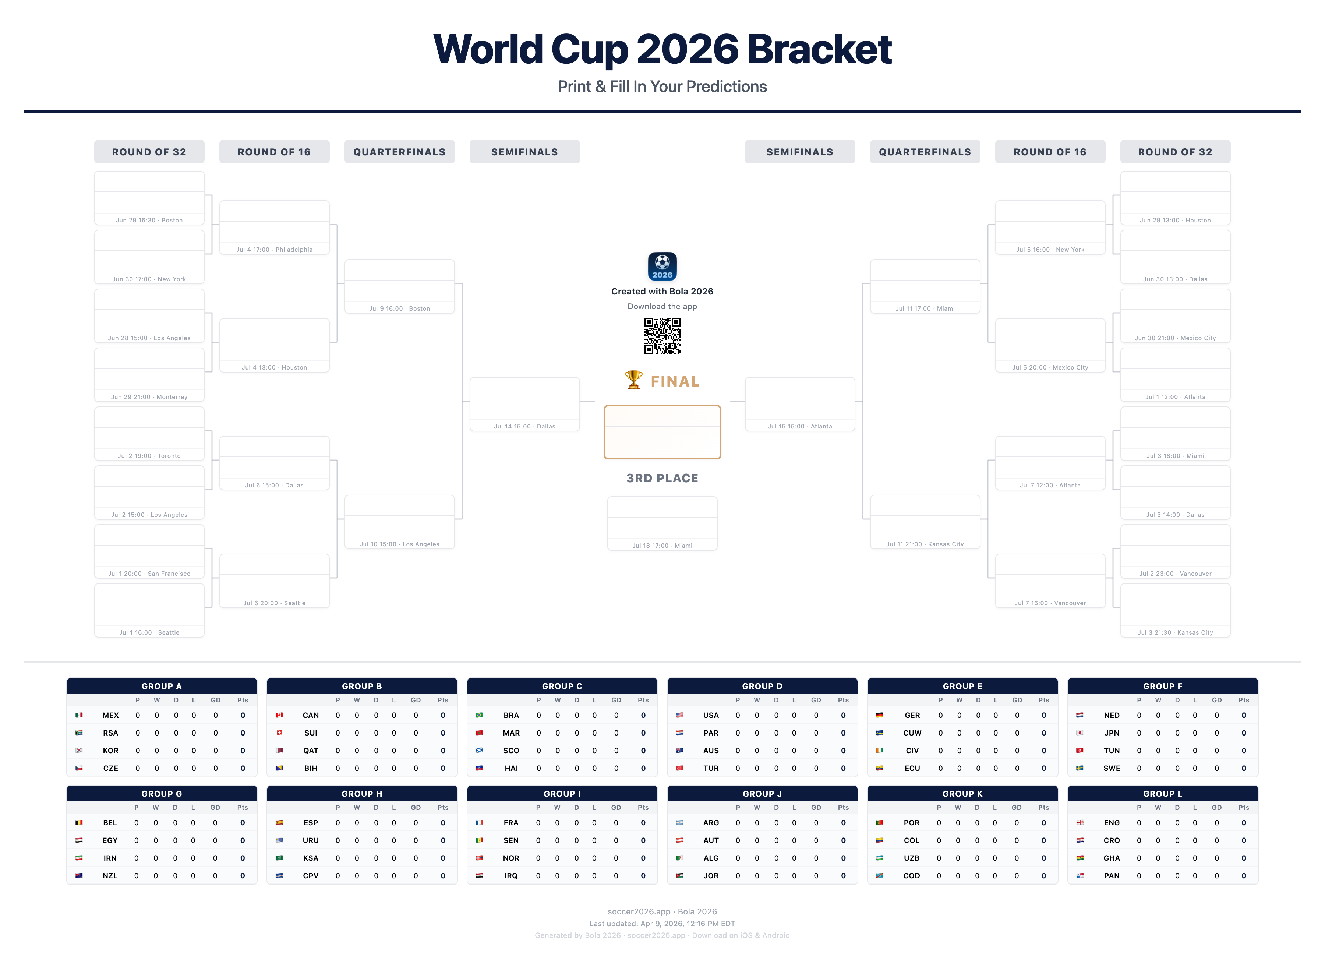
Task: Select the left Quarterfinals column header
Action: click(399, 152)
